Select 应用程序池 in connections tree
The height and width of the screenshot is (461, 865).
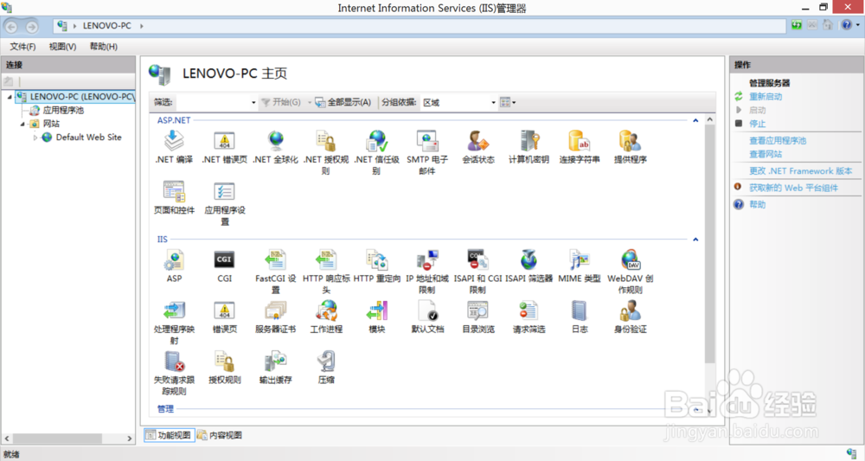point(63,111)
